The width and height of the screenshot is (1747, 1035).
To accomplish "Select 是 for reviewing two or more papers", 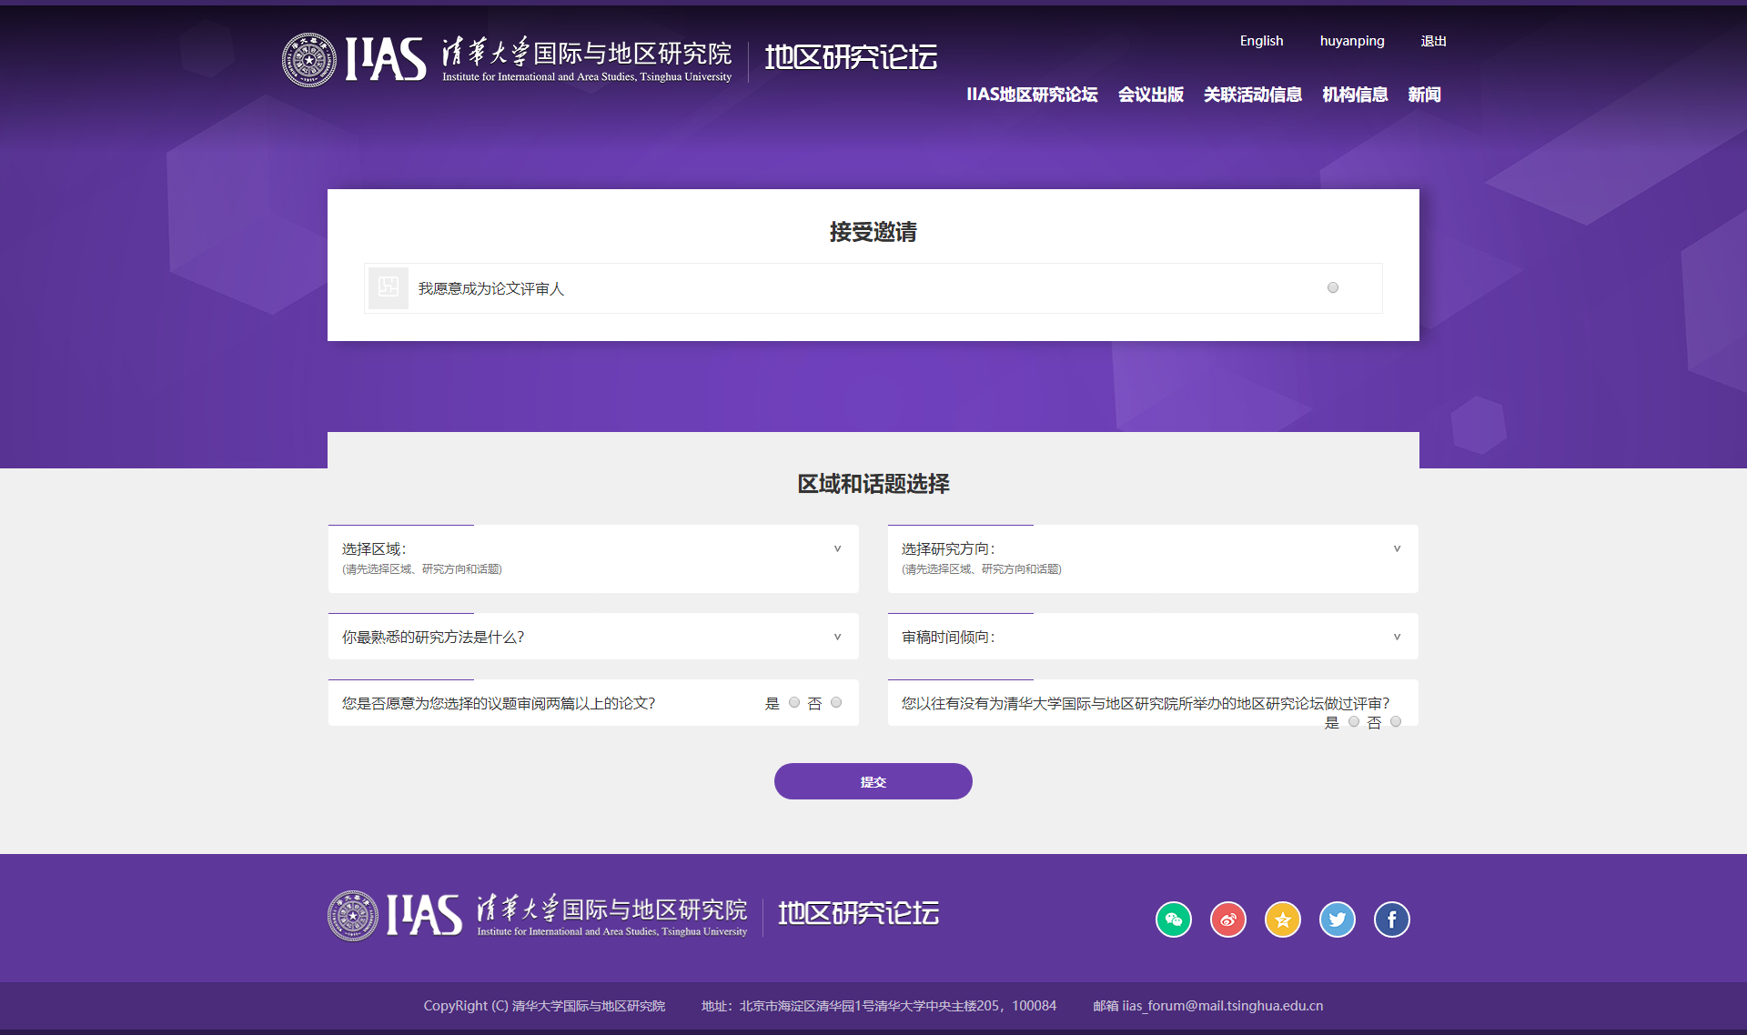I will [x=793, y=702].
